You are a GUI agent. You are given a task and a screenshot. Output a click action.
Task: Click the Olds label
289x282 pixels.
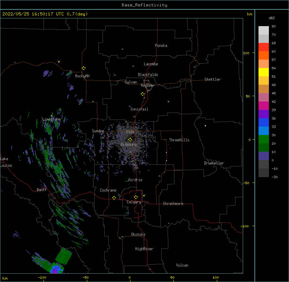tap(130, 132)
